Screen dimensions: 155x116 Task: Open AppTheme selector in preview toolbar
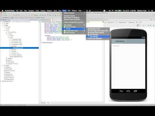[123, 22]
